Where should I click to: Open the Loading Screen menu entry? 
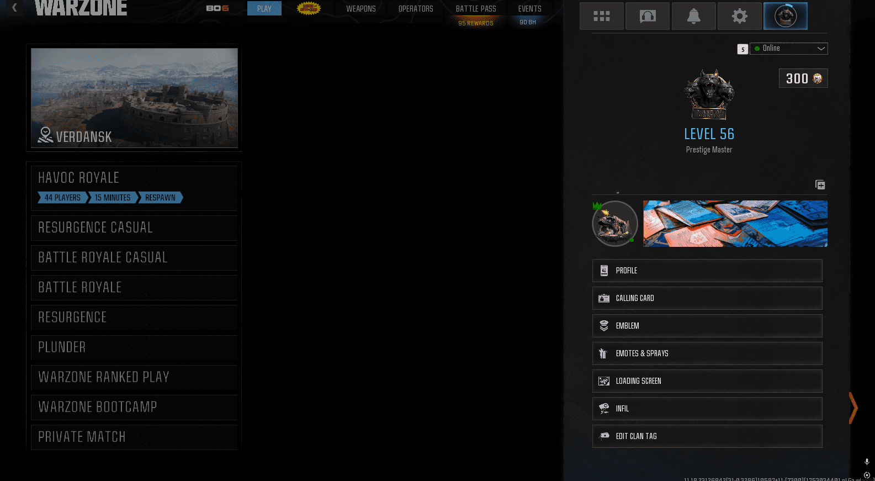[707, 381]
